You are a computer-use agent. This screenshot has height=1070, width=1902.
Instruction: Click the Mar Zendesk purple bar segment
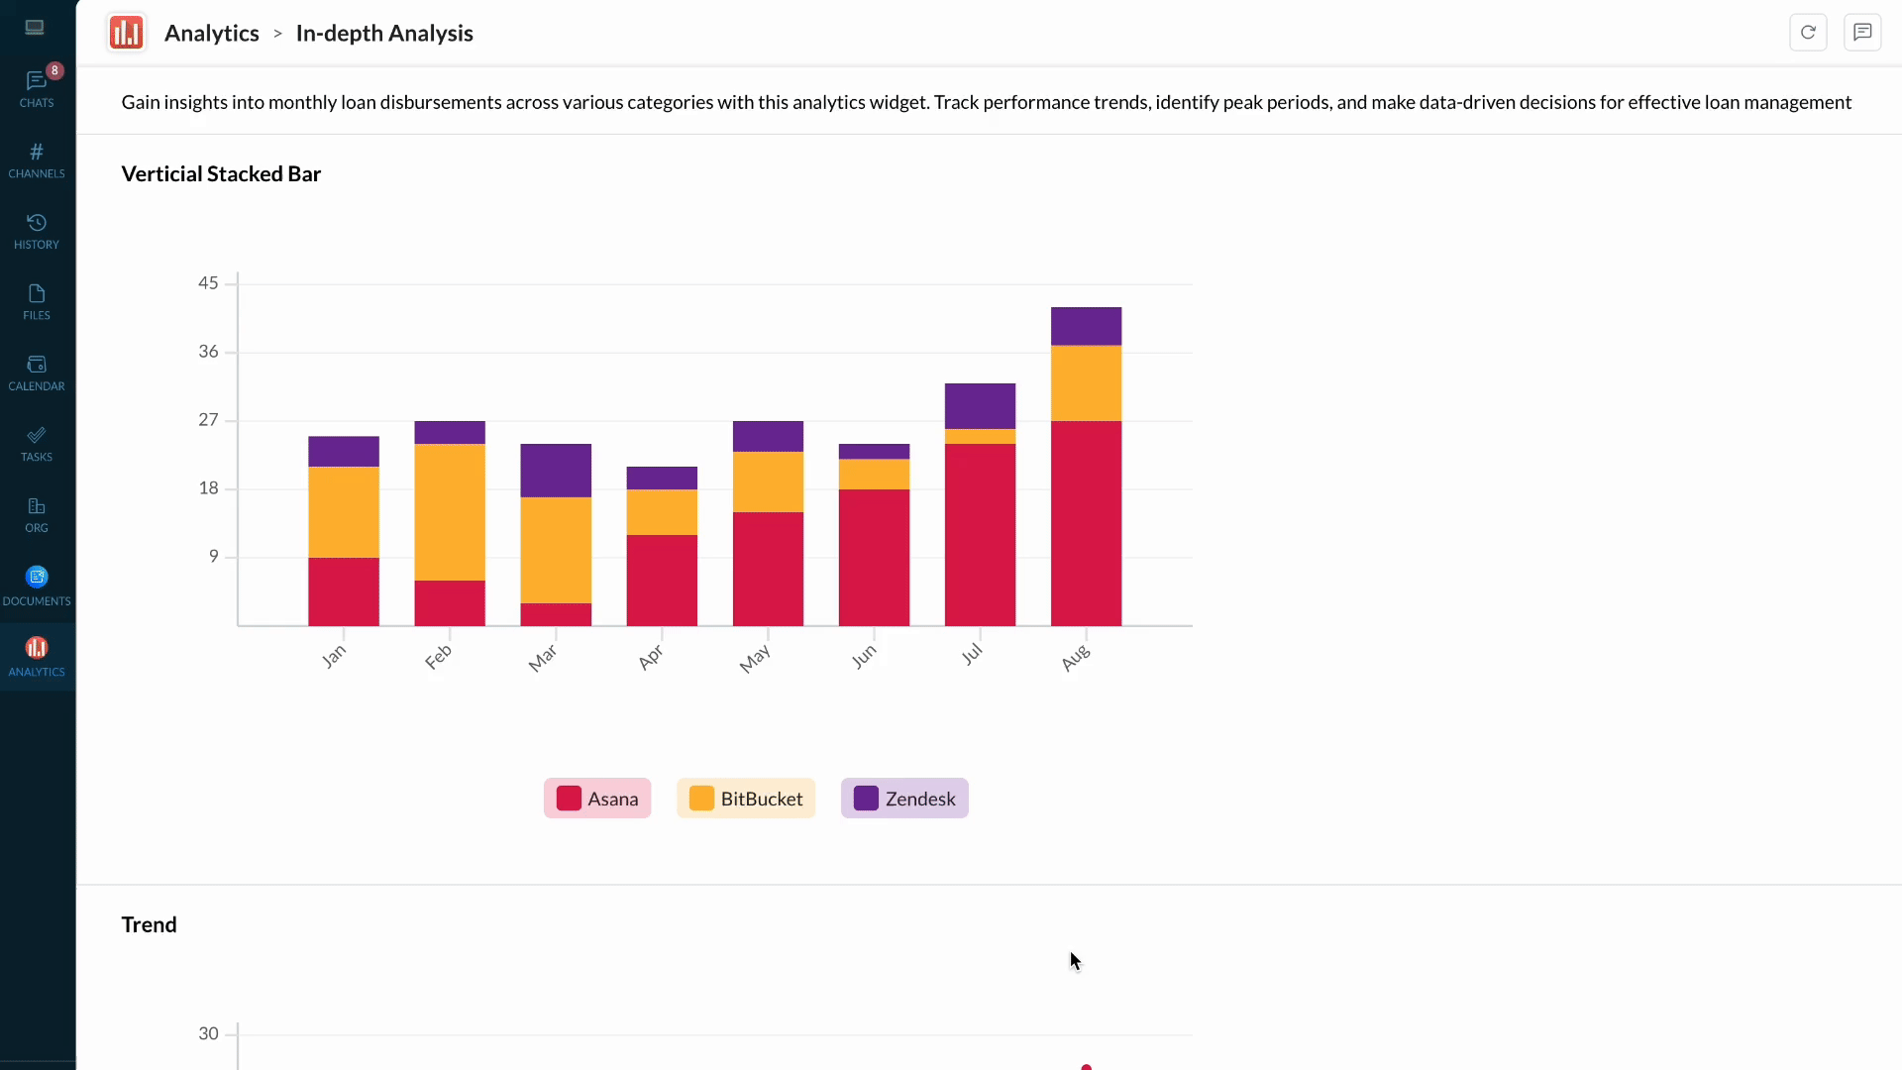click(556, 471)
